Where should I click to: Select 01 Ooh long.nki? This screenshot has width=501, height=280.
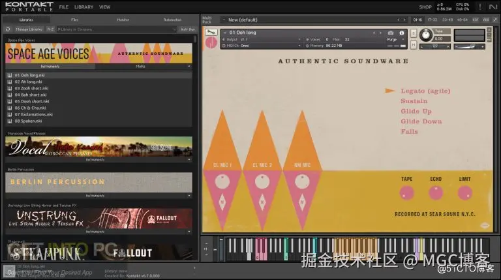(x=99, y=75)
